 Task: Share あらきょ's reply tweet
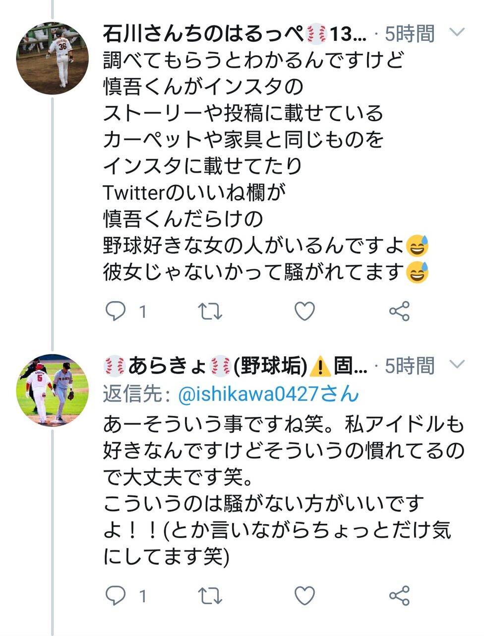point(399,596)
